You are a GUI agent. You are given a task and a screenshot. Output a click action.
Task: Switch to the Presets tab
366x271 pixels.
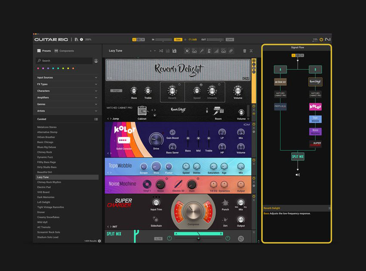coord(44,51)
